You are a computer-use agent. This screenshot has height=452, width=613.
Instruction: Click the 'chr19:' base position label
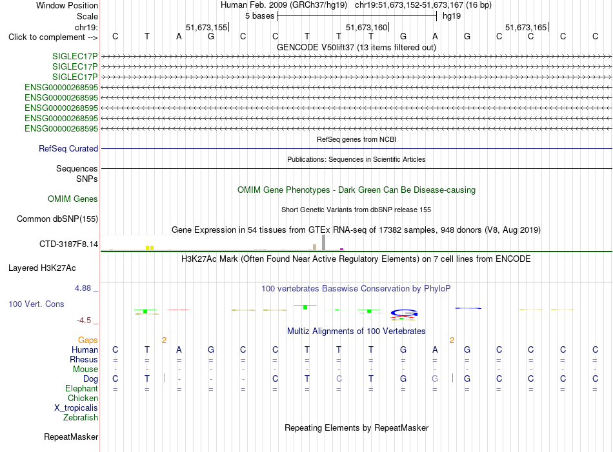(x=86, y=27)
